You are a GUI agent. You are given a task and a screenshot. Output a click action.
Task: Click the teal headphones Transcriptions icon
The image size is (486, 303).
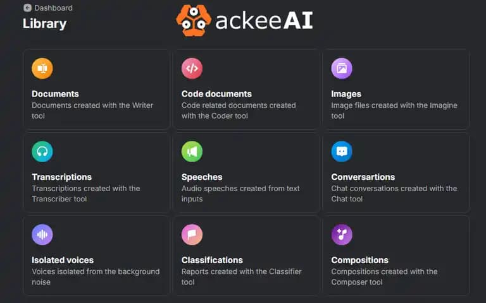pos(42,151)
